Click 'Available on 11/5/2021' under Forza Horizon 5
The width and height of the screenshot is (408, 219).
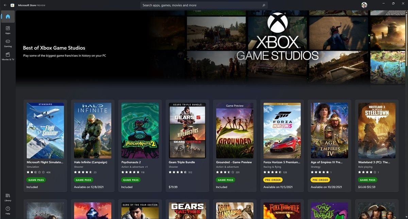[x=277, y=187]
